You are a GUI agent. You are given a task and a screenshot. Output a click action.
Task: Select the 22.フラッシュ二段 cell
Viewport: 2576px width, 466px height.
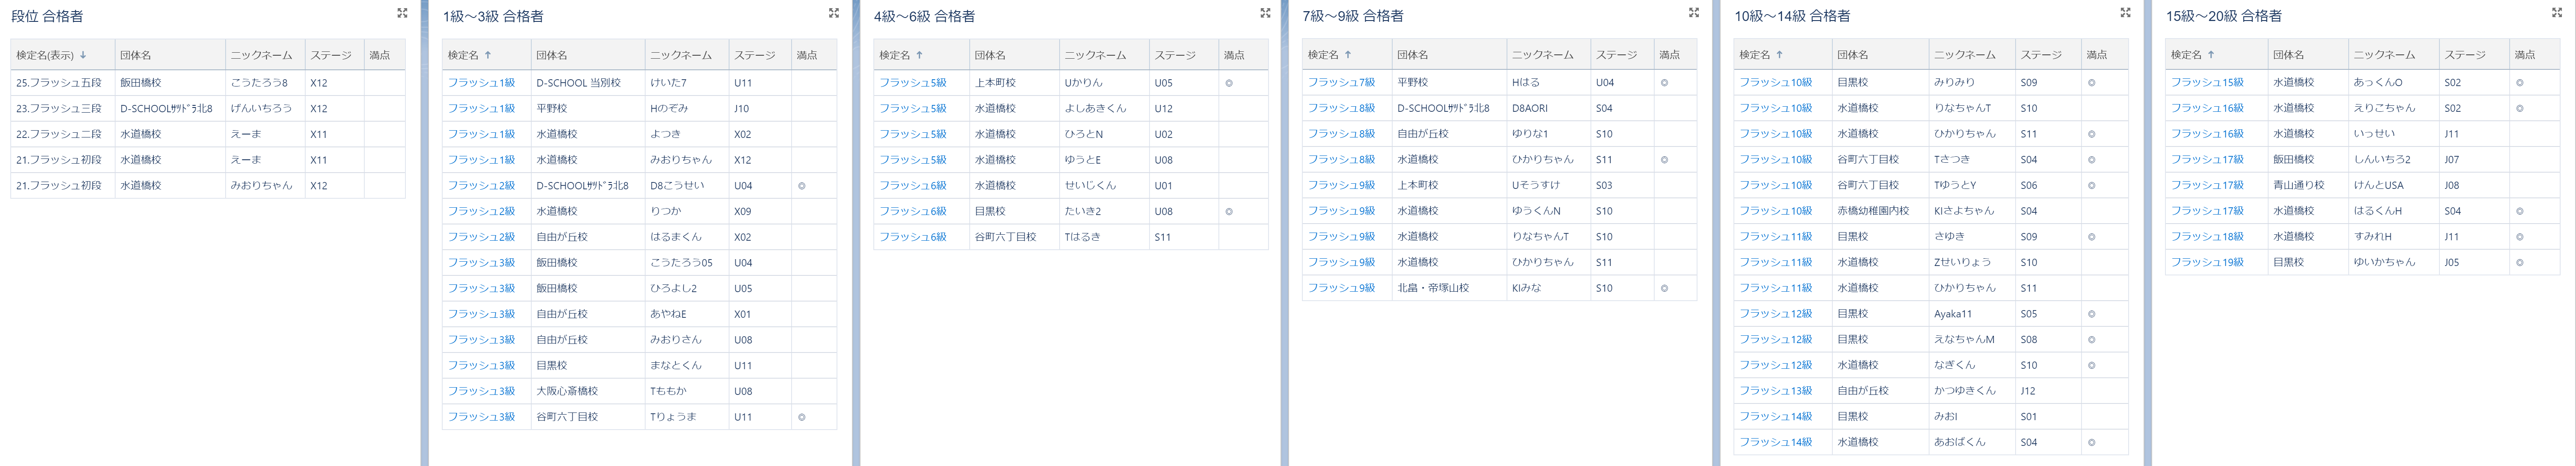click(x=62, y=134)
